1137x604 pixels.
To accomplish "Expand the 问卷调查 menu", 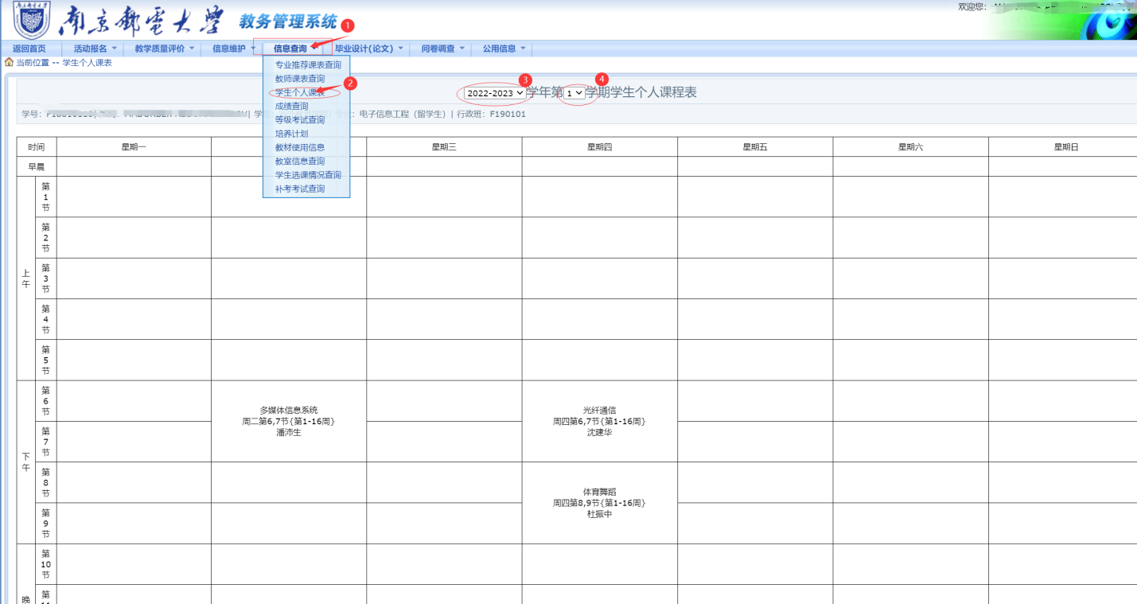I will 442,49.
